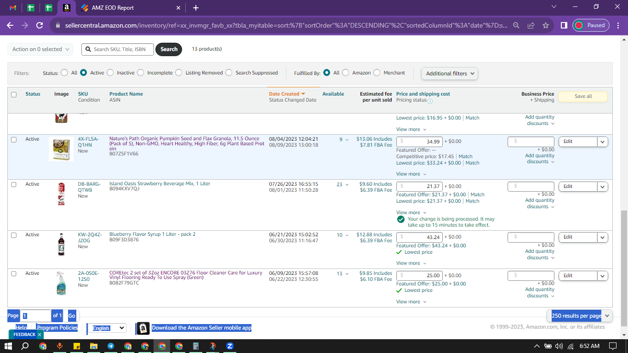The height and width of the screenshot is (353, 628).
Task: Click the Wi-Fi network tray icon
Action: coord(571,346)
